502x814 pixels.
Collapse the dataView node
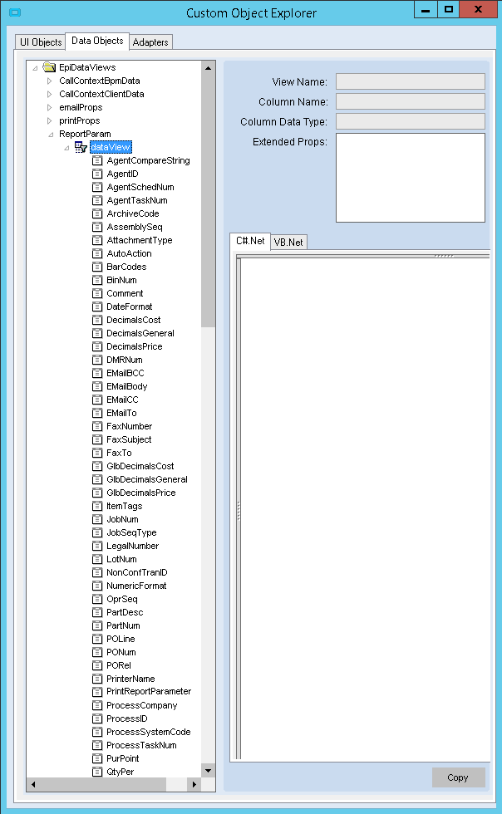(66, 148)
